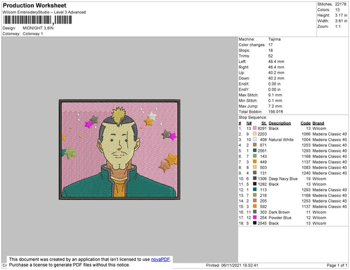Image resolution: width=350 pixels, height=270 pixels.
Task: Click the Width value '3.81 in'
Action: pos(341,21)
